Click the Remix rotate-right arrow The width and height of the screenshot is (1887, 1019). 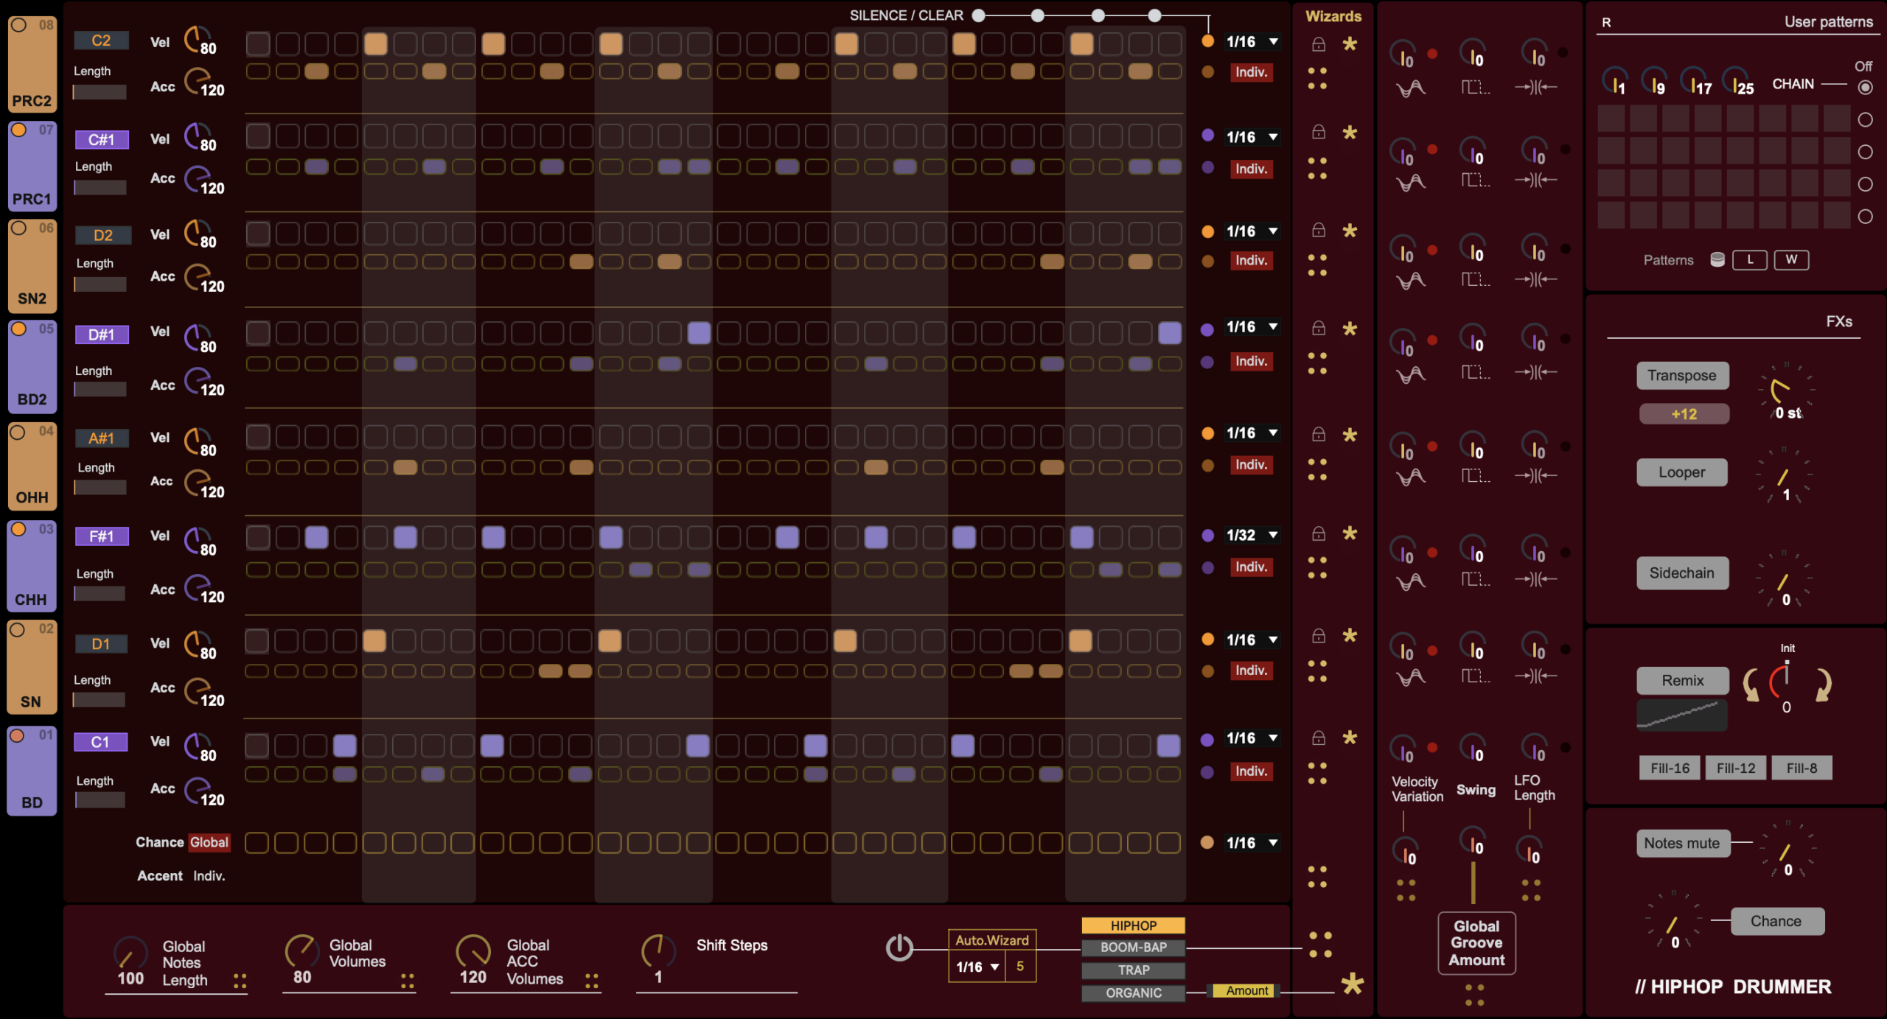1823,684
